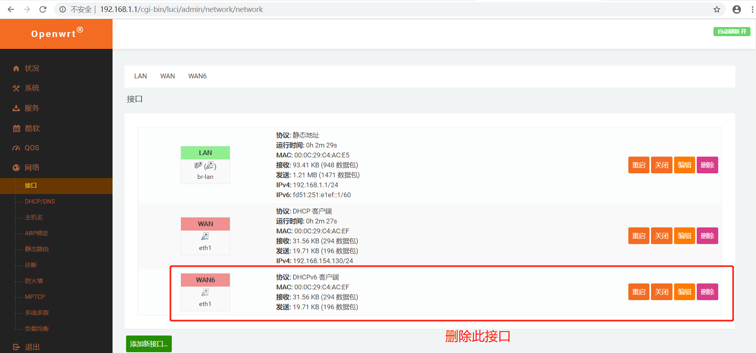
Task: Click the not-secure info icon
Action: coord(62,9)
